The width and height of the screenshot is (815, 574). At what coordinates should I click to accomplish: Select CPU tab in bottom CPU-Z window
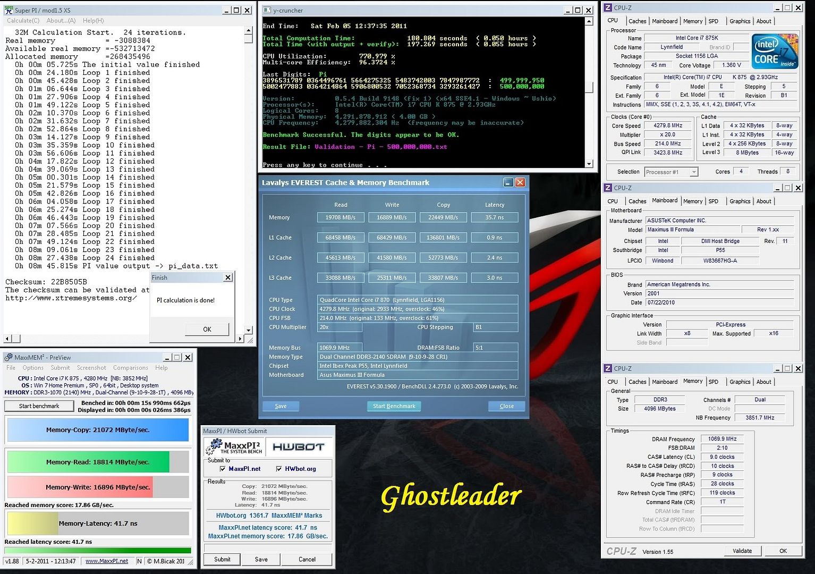(613, 382)
